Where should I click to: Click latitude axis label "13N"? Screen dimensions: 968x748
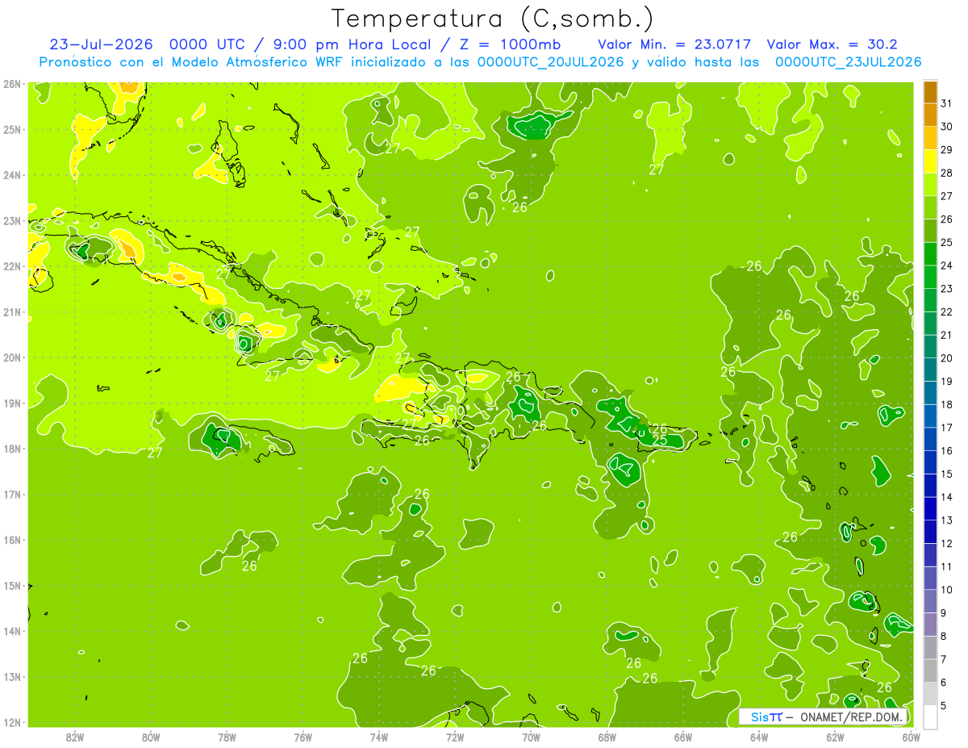12,677
